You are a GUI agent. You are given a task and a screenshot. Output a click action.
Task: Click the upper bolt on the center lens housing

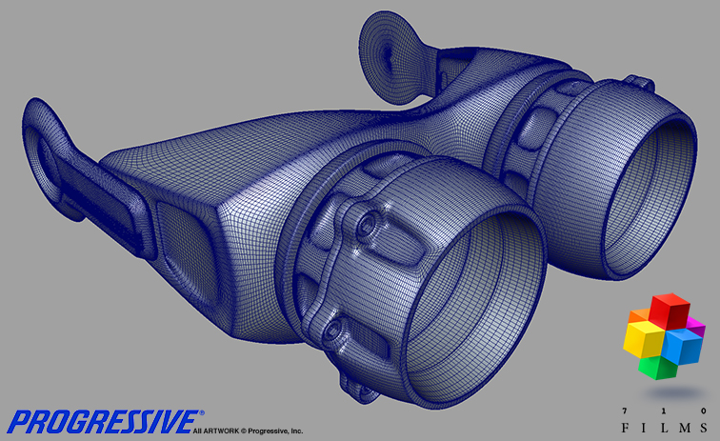pyautogui.click(x=367, y=224)
